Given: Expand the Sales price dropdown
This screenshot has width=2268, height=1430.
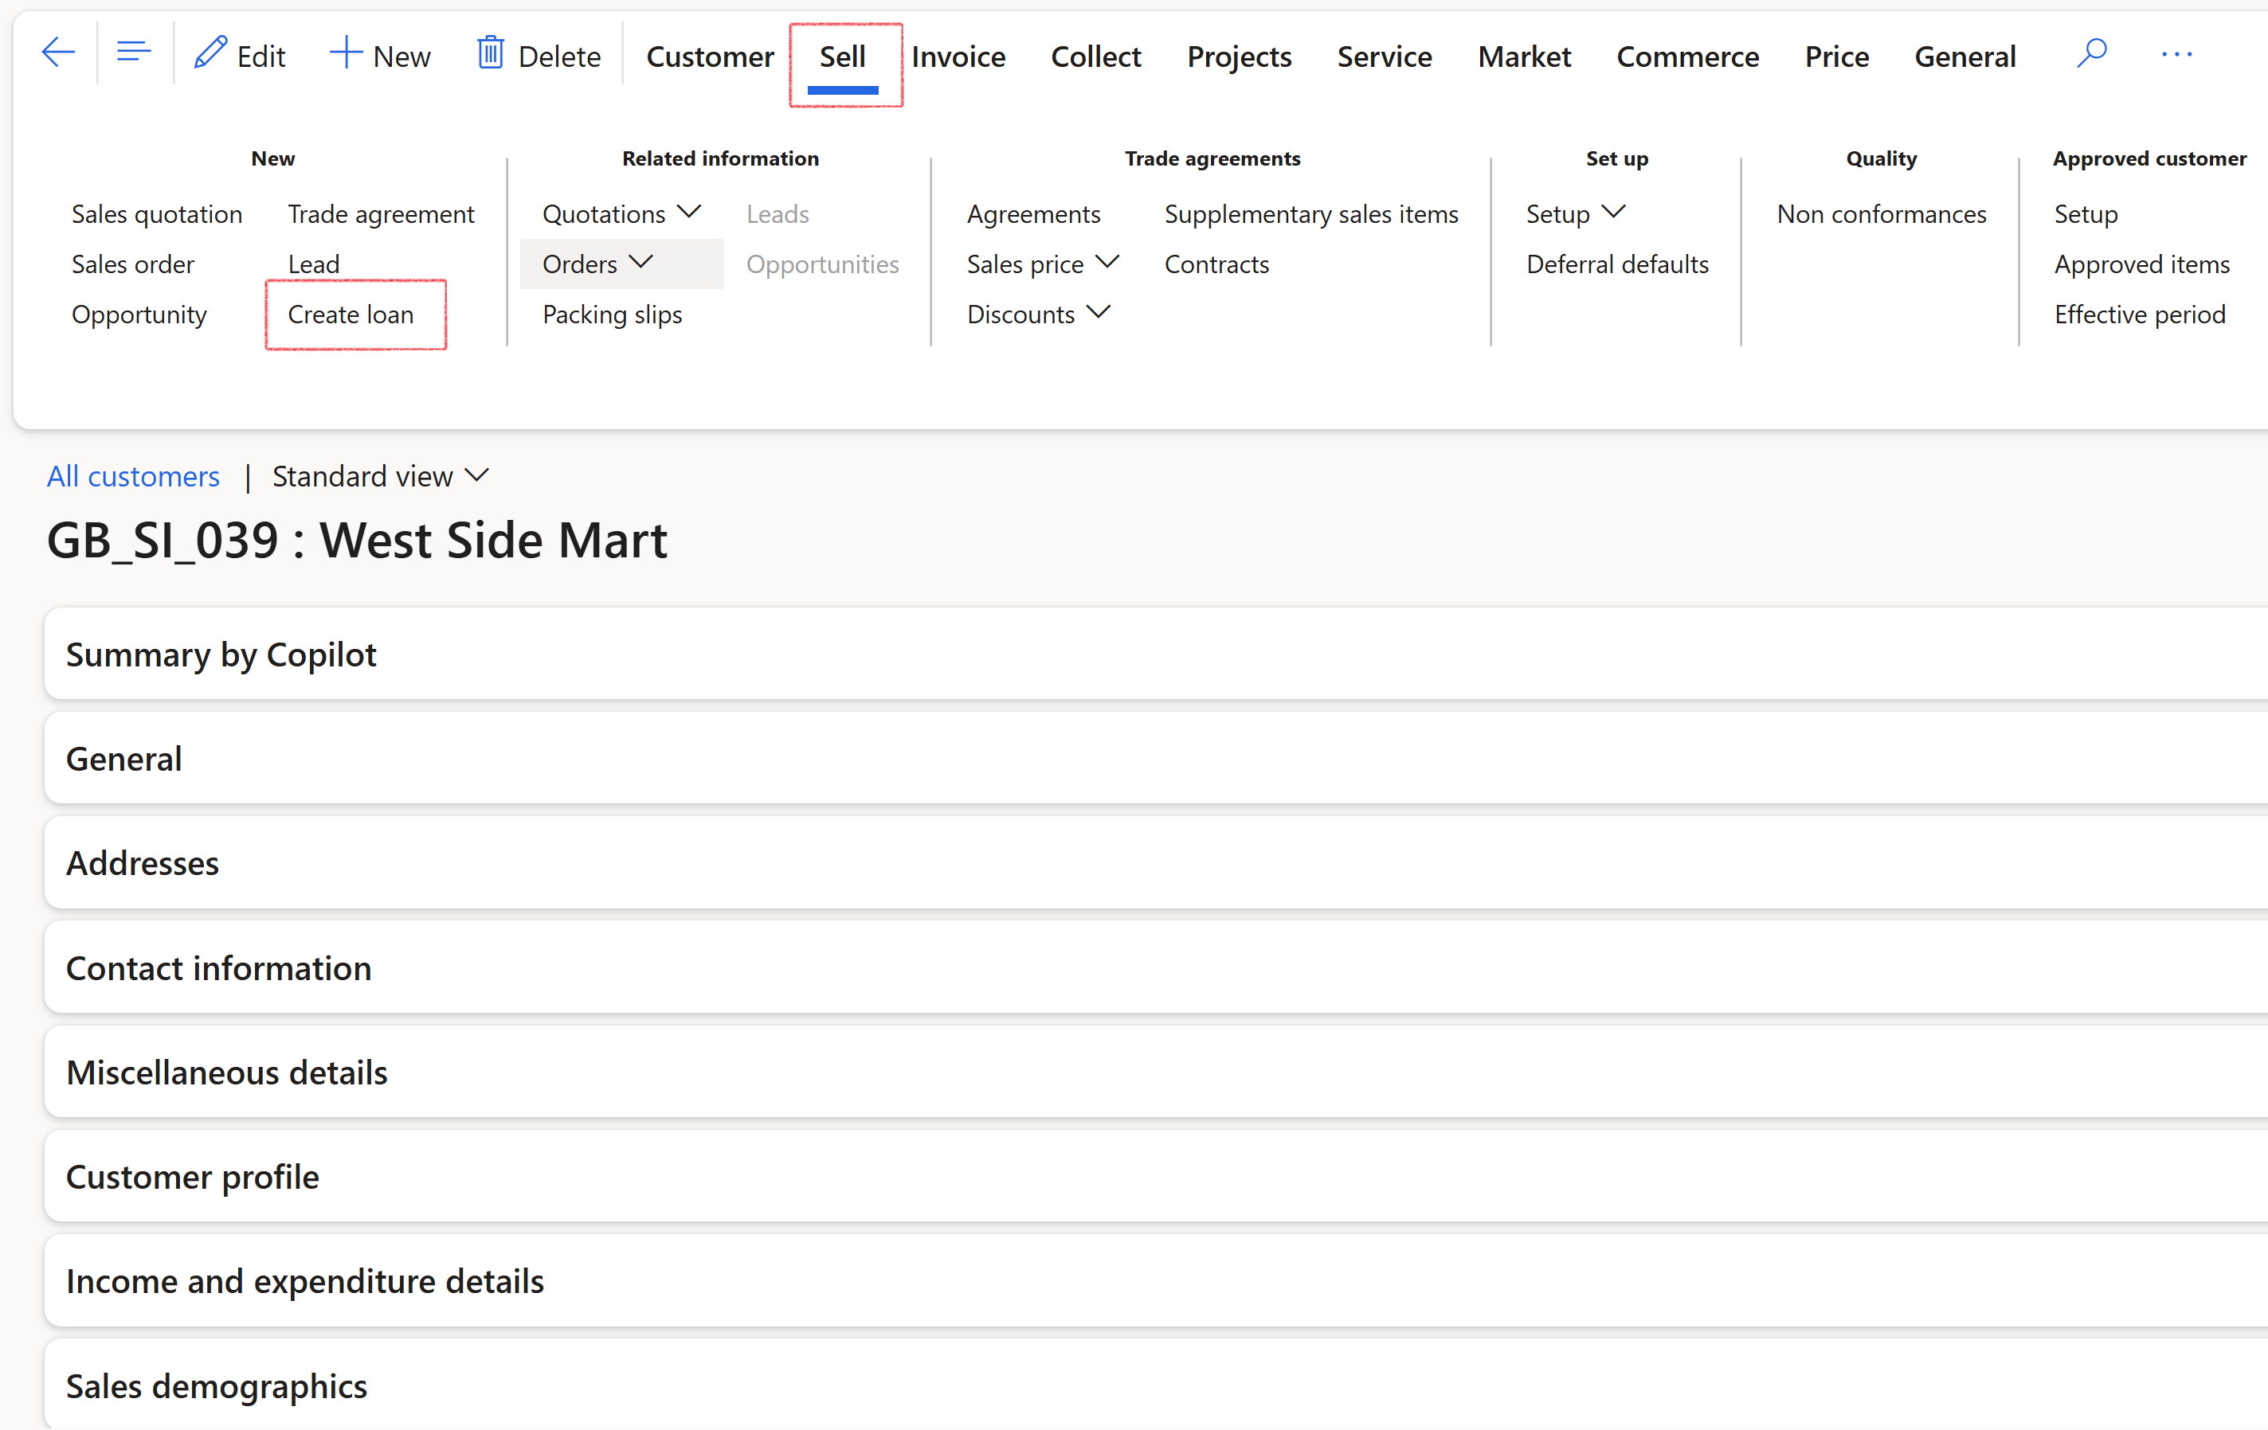Looking at the screenshot, I should pos(1043,264).
